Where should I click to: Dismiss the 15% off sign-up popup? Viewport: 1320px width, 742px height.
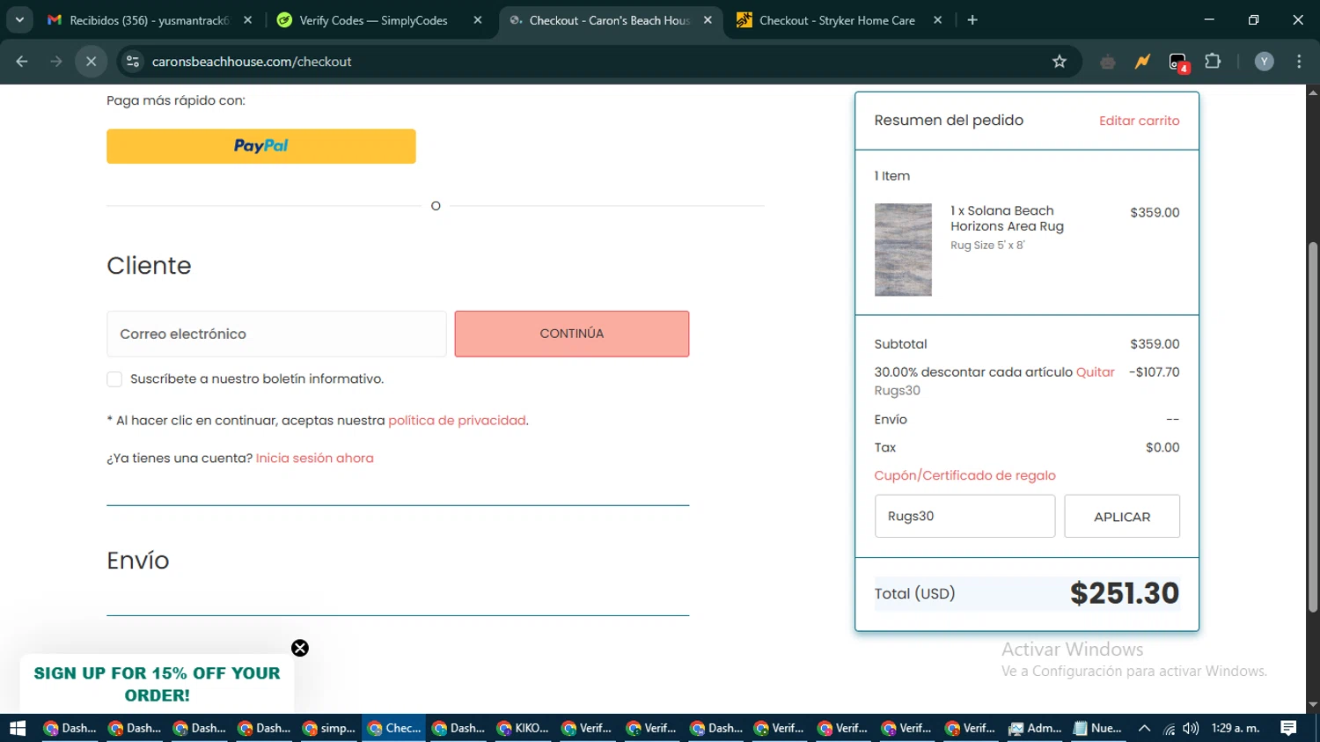click(300, 648)
